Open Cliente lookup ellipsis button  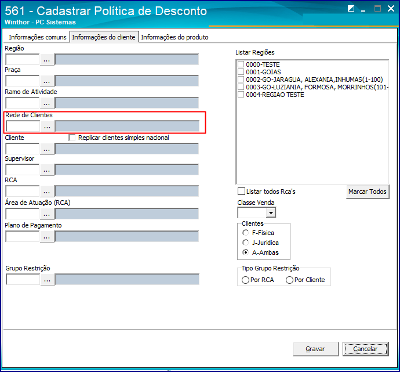47,149
